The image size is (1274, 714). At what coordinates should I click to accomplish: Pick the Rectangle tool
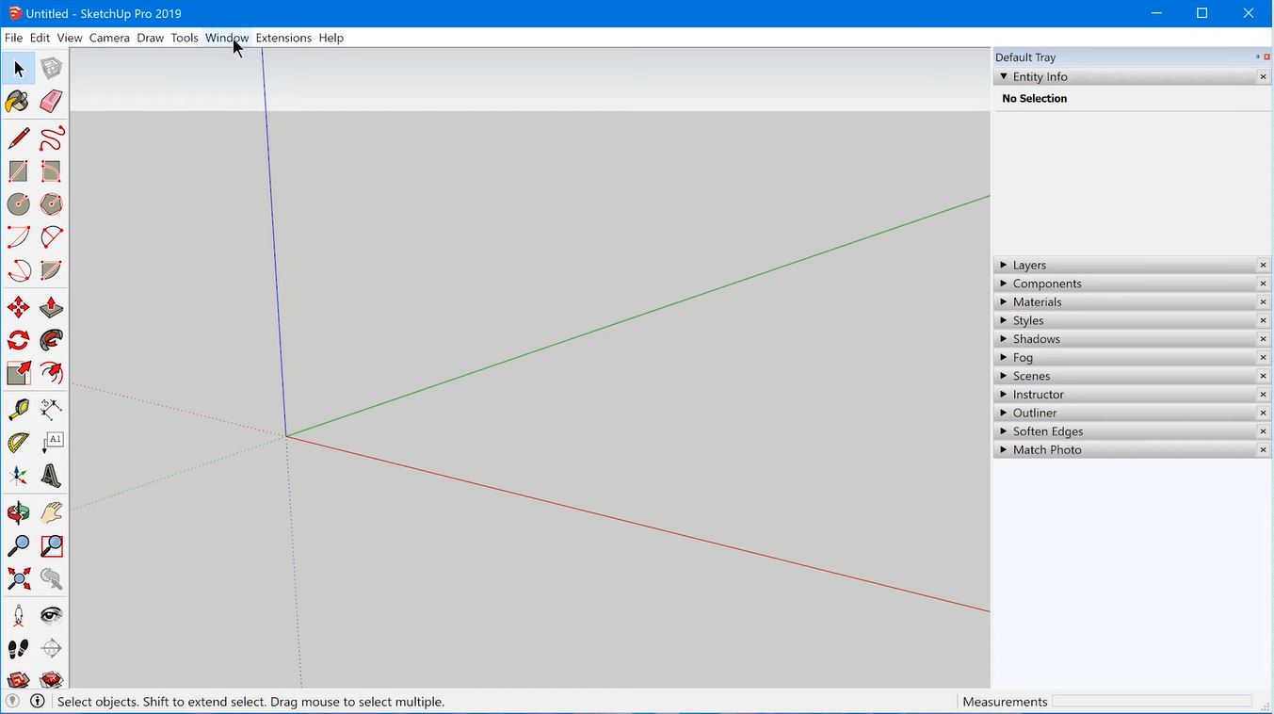17,170
